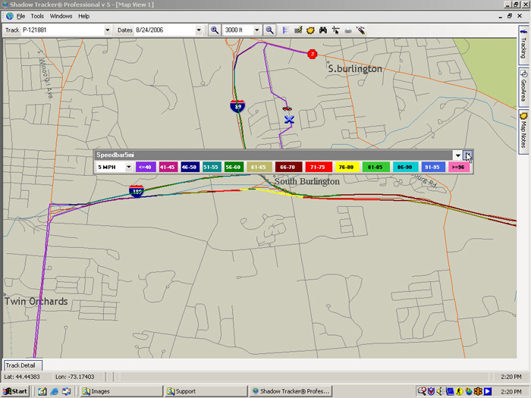Image resolution: width=531 pixels, height=398 pixels.
Task: Expand the Speedbar5mi title dropdown arrow
Action: tap(458, 155)
